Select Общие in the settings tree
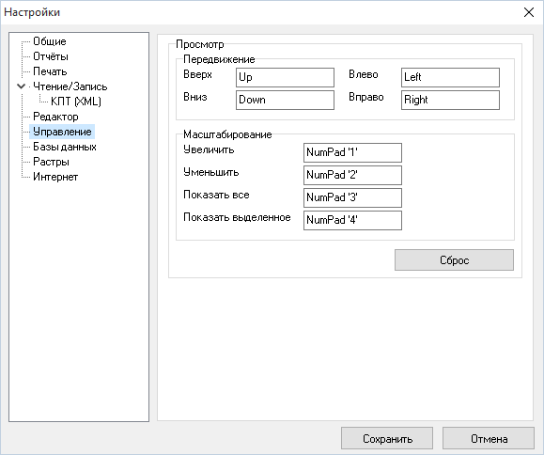544x455 pixels. pyautogui.click(x=49, y=41)
